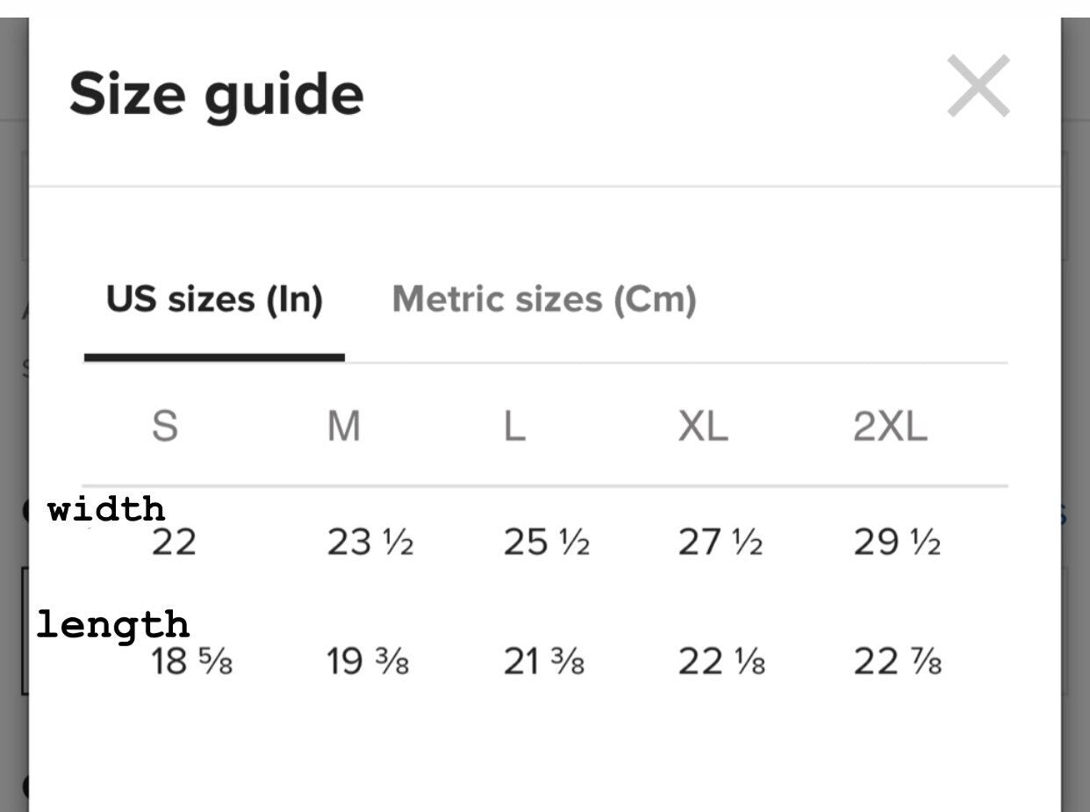This screenshot has height=812, width=1090.
Task: Select length value 22 ⅞ for 2XL
Action: [897, 661]
